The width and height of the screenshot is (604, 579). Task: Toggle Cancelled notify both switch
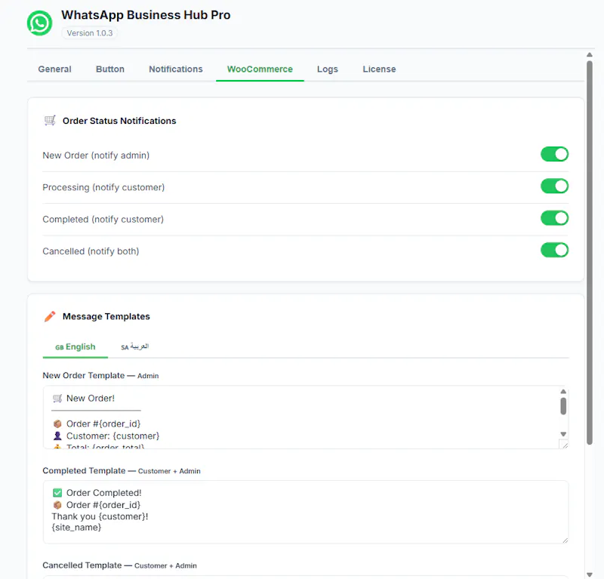[x=554, y=250]
